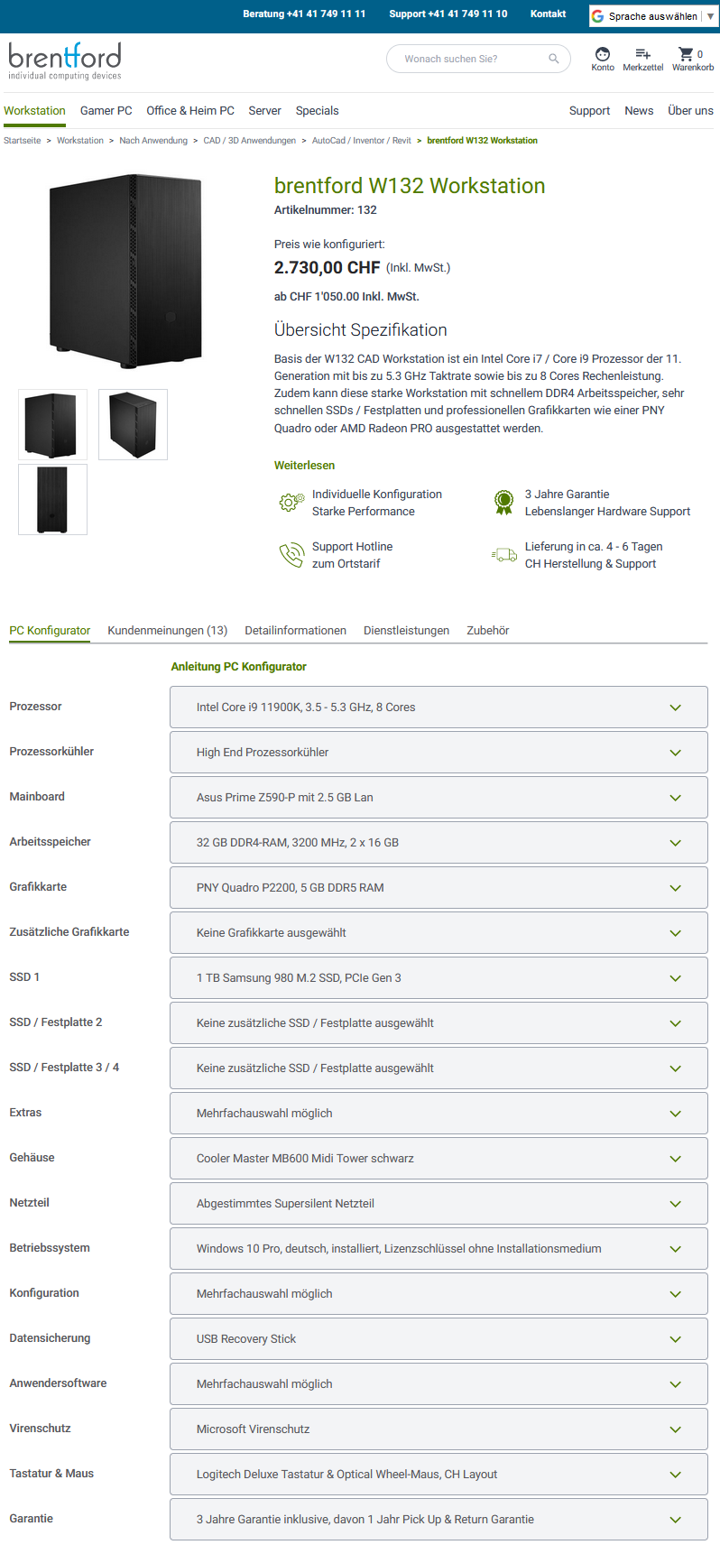Screen dimensions: 720x1554
Task: Expand the Prozessor selection dropdown
Action: [438, 708]
